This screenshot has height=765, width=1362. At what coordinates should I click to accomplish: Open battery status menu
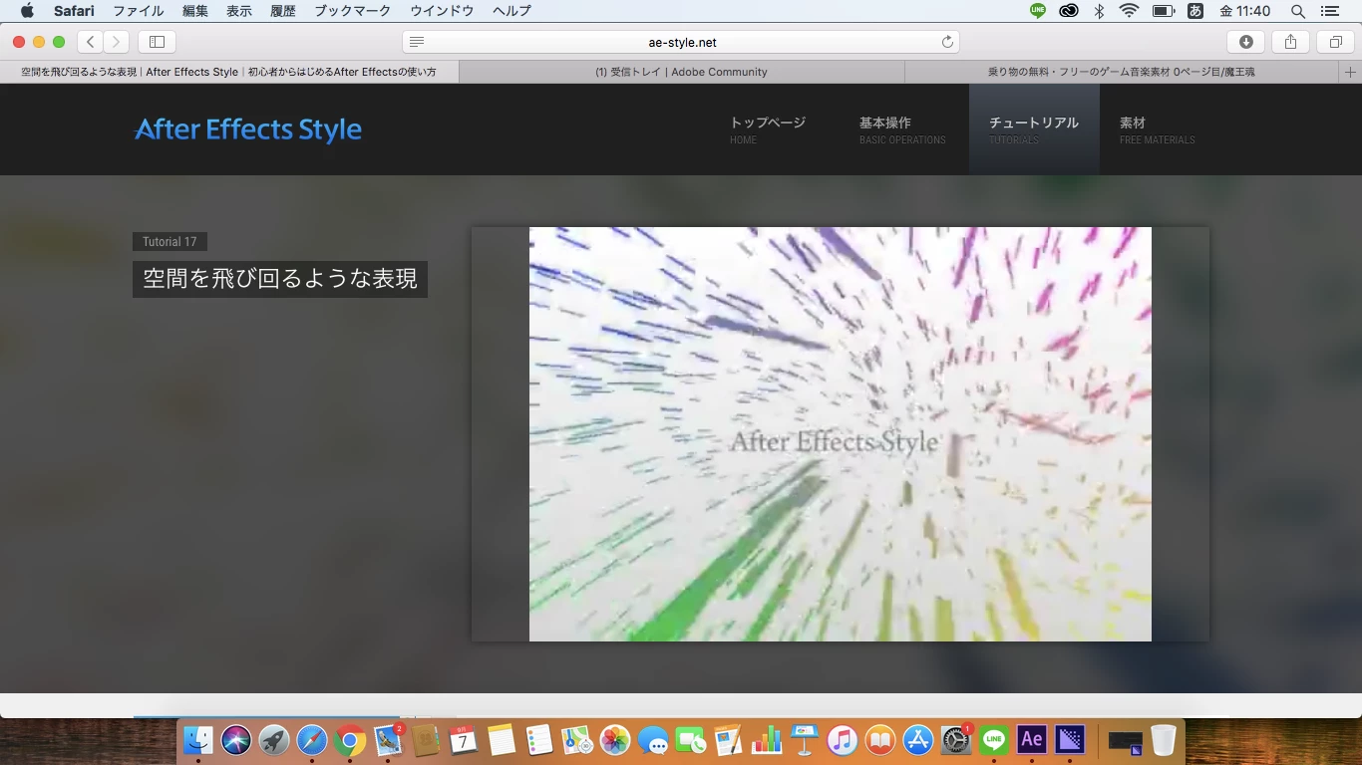tap(1163, 11)
